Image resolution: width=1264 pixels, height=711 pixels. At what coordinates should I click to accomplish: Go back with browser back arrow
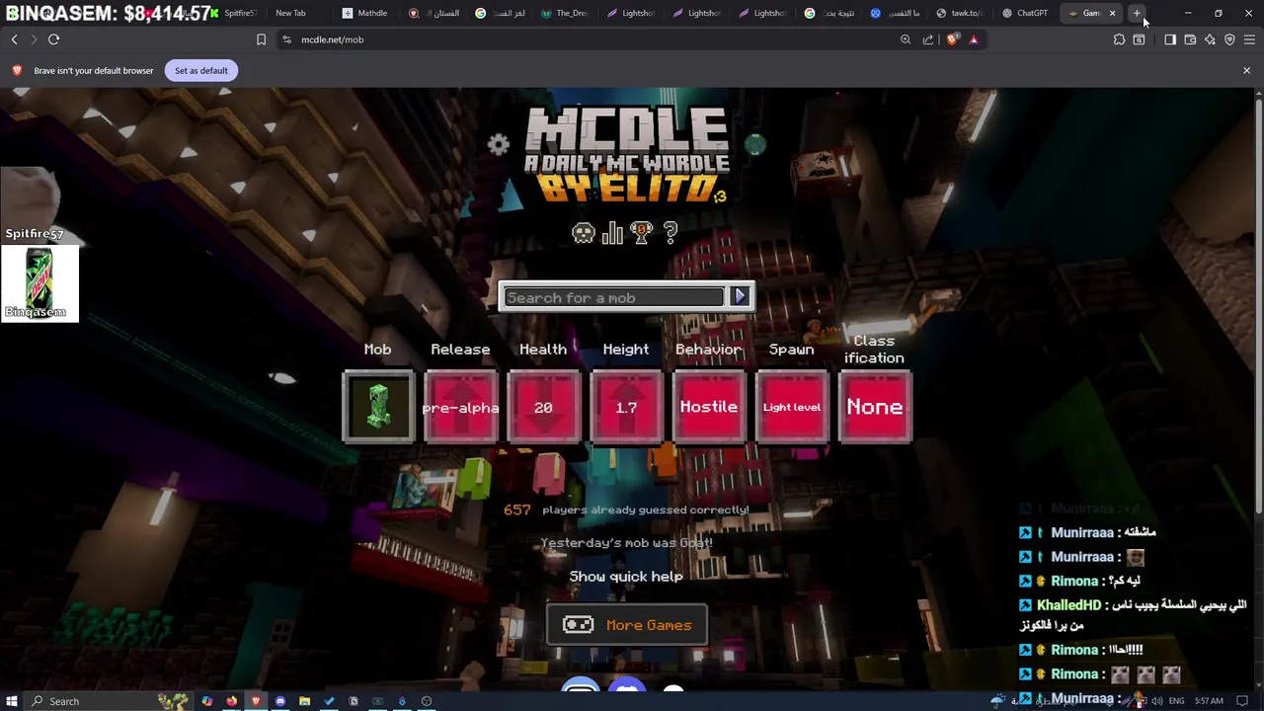(14, 39)
